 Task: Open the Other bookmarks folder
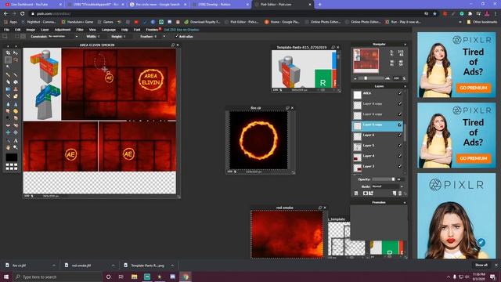coord(482,22)
